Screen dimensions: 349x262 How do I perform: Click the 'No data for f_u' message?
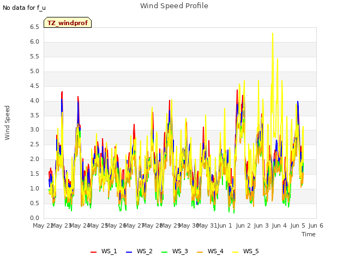pos(24,8)
